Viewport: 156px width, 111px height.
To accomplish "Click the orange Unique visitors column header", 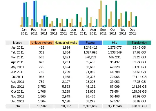I will 42,43.
